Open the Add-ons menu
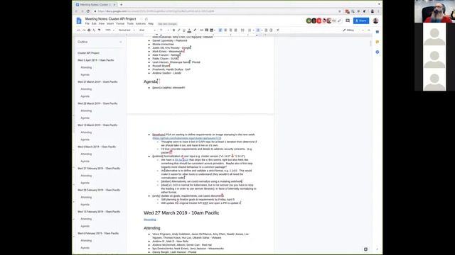The width and height of the screenshot is (455, 255). [x=141, y=23]
